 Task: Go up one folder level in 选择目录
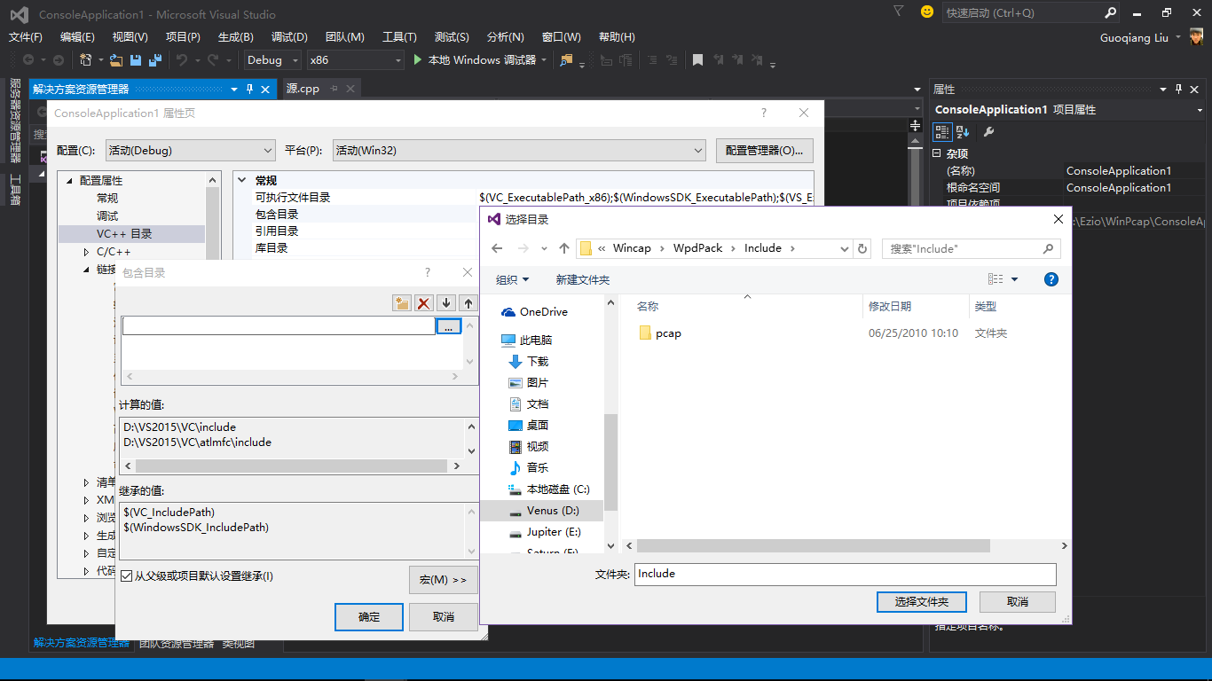[564, 248]
